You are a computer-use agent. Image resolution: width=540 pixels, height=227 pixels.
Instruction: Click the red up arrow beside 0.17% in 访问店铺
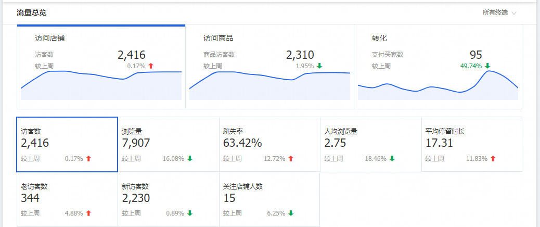(151, 66)
